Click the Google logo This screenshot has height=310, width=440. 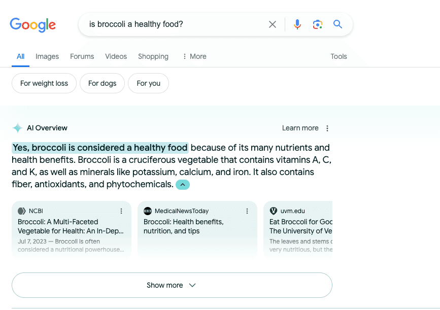click(x=33, y=24)
